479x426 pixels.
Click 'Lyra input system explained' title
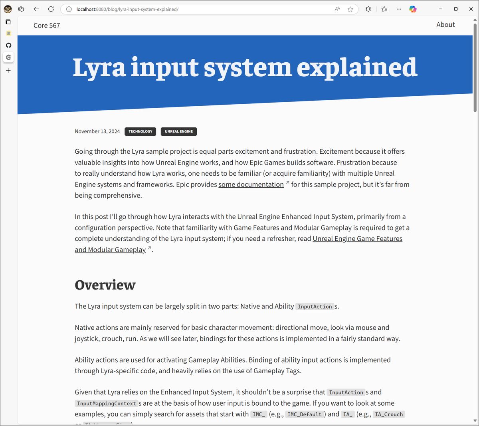(245, 67)
